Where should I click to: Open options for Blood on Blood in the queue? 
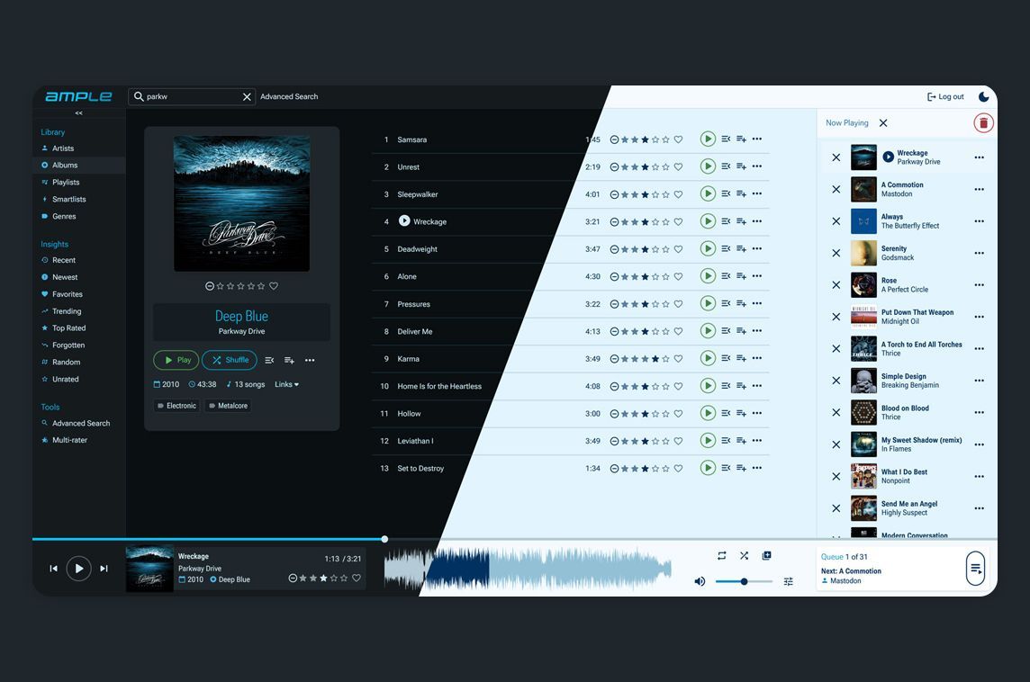pyautogui.click(x=980, y=412)
